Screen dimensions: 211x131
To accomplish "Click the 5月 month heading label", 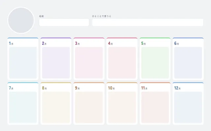I will (x=143, y=43).
